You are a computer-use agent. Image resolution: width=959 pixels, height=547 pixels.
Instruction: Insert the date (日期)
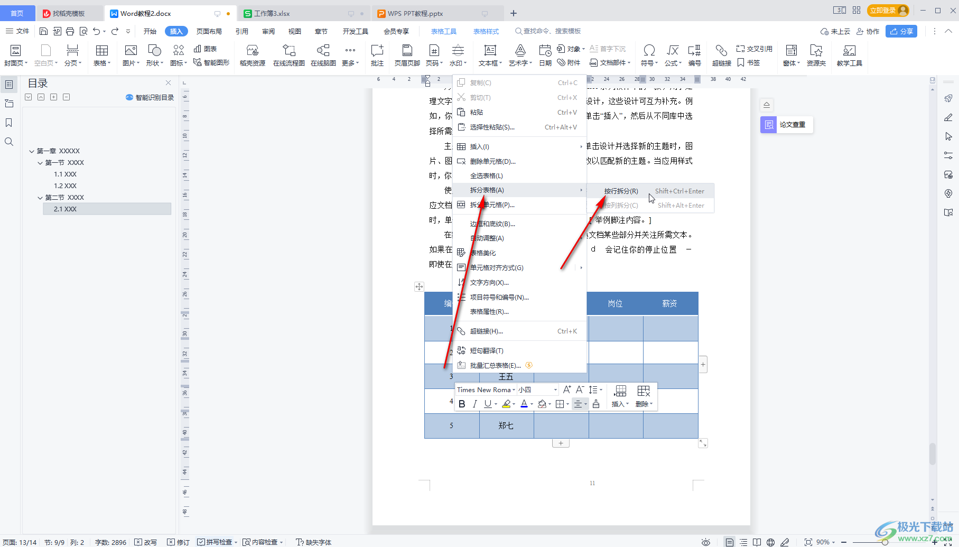(545, 55)
